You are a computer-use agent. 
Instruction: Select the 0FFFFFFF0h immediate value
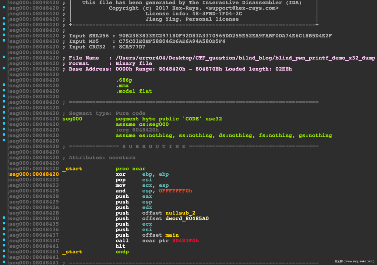175,191
